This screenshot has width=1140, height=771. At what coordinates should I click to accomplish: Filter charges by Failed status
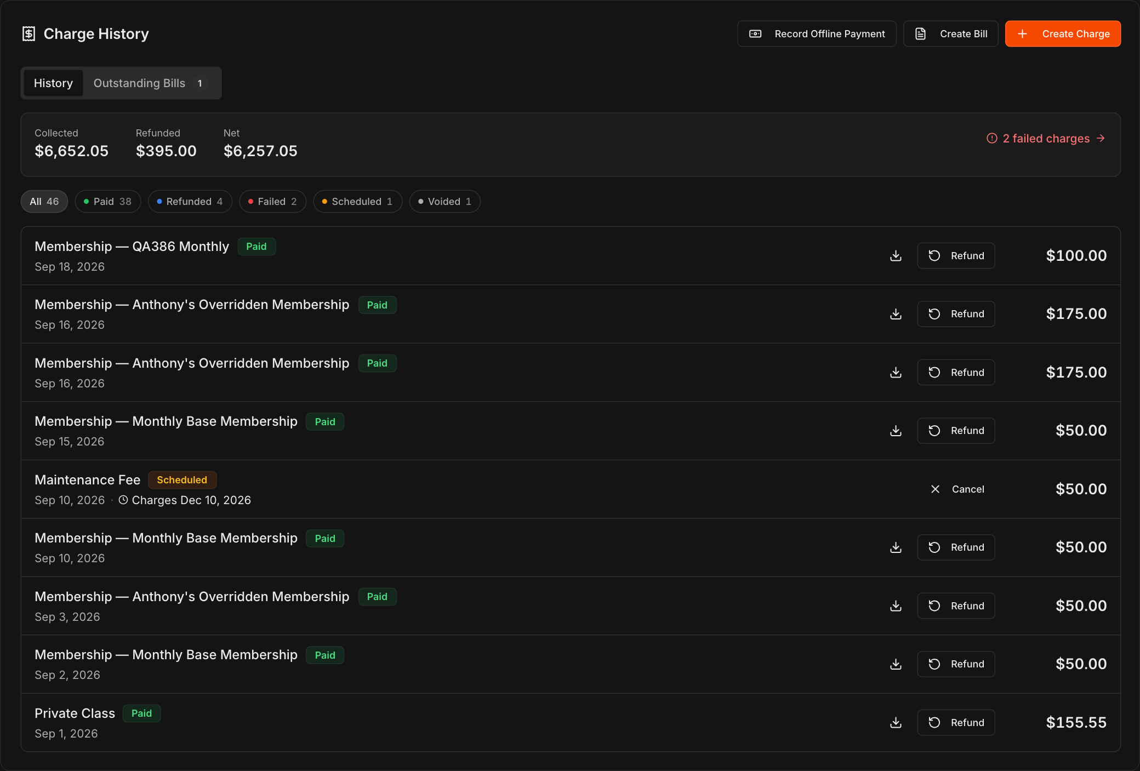pos(272,202)
